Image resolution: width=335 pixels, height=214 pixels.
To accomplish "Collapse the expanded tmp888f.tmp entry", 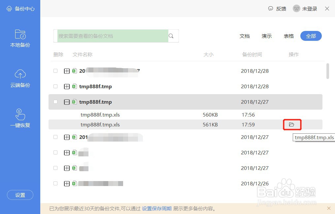I will 67,102.
